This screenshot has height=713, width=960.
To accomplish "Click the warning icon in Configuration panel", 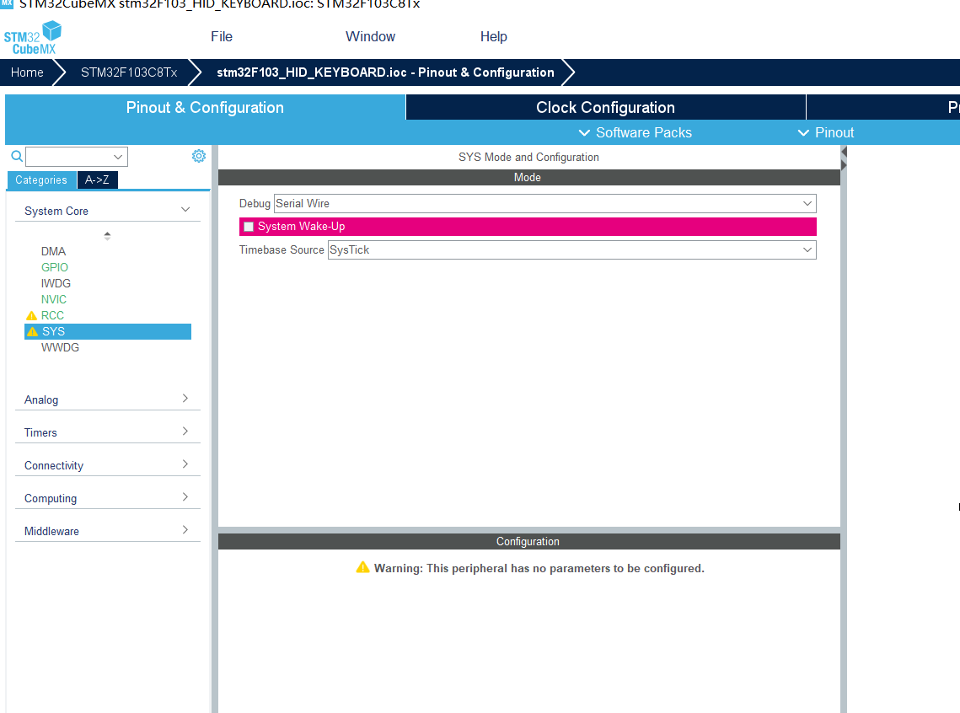I will click(363, 567).
